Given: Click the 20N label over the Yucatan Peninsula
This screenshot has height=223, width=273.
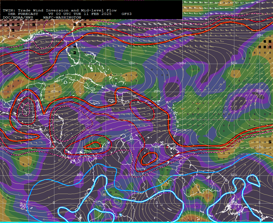Looking at the screenshot, I should click(x=54, y=91).
